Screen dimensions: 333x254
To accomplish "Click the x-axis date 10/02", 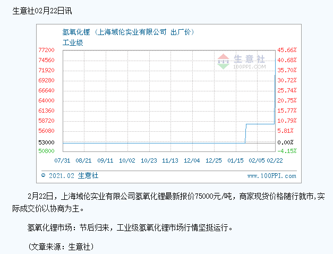I will click(127, 160).
